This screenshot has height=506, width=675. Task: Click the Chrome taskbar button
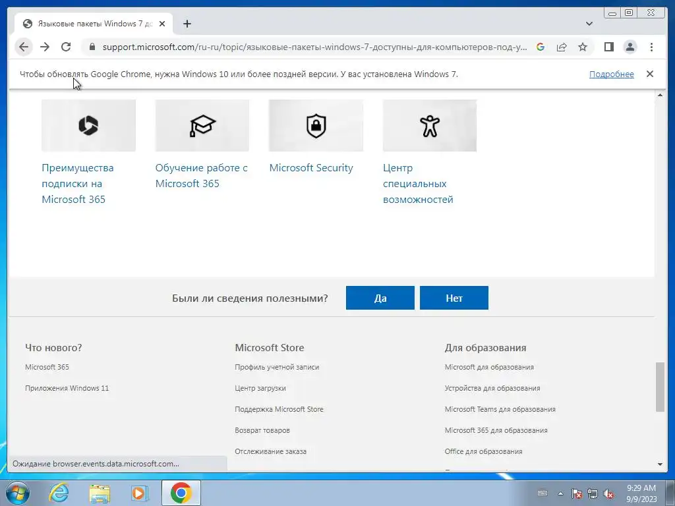pos(181,493)
